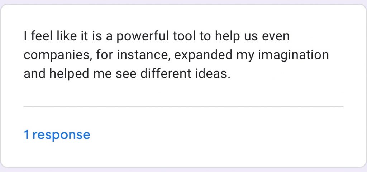Open the '1 response' link
Viewport: 367px width, 172px height.
pyautogui.click(x=57, y=135)
